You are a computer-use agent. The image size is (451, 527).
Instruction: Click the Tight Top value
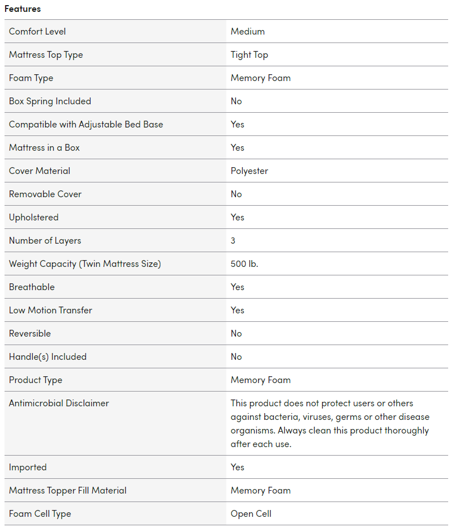(x=250, y=55)
